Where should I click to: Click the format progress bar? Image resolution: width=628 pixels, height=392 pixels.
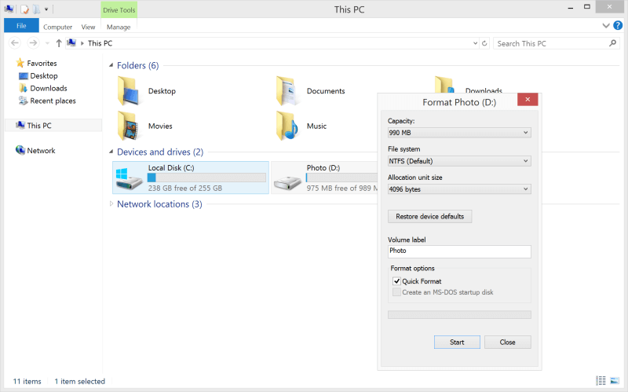pyautogui.click(x=459, y=315)
